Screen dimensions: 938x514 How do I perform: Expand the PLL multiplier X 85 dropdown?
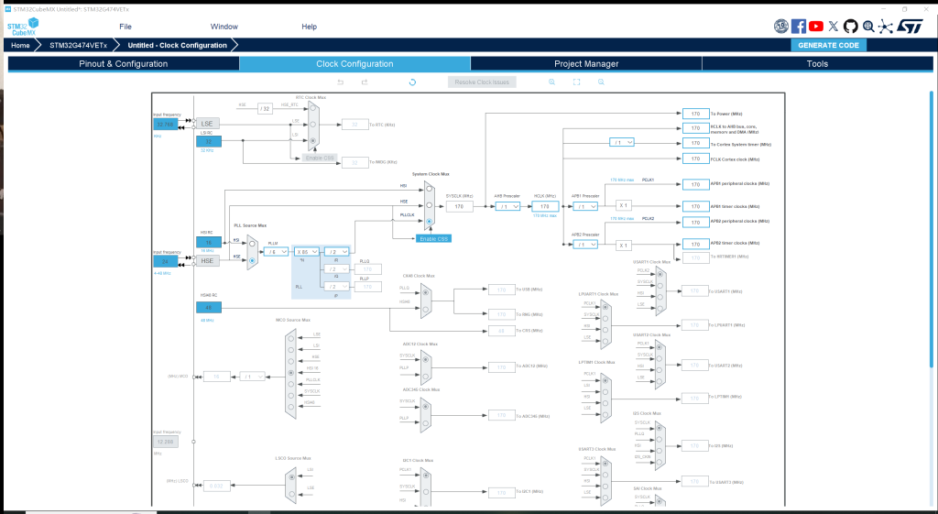tap(307, 252)
